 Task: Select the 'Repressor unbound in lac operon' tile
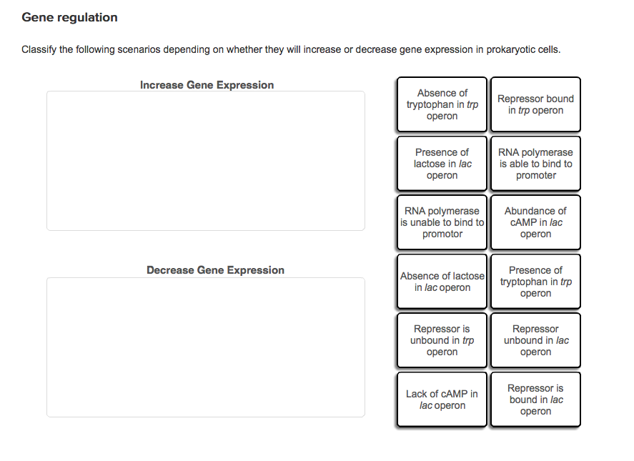coord(535,340)
